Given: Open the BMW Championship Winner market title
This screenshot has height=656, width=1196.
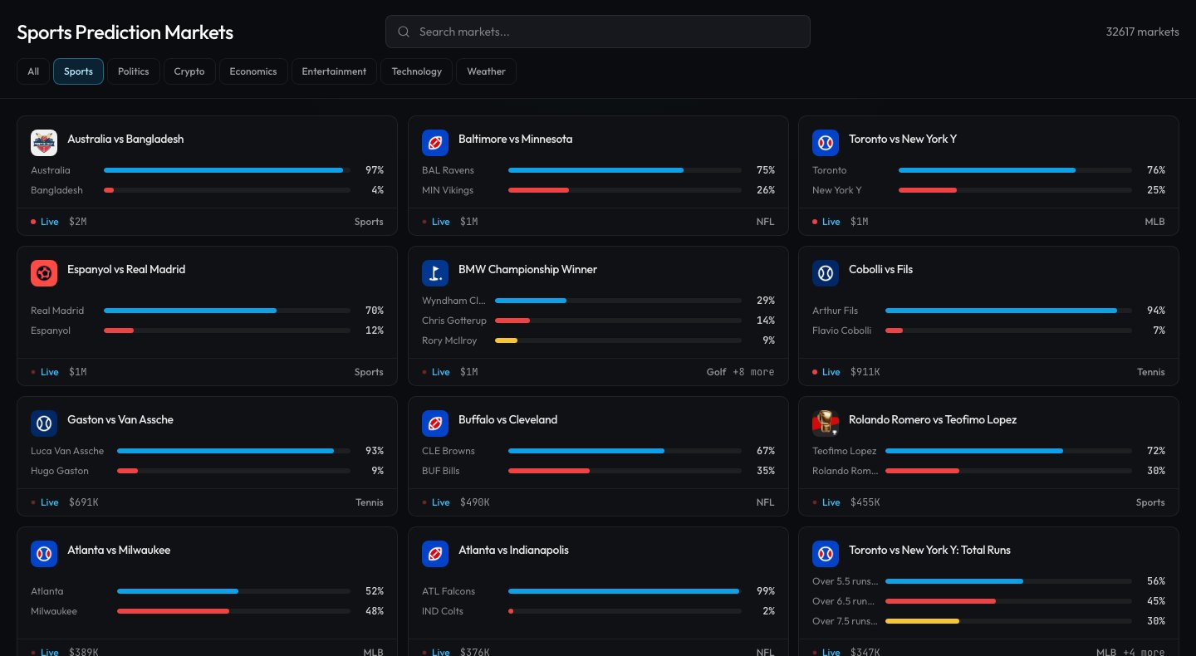Looking at the screenshot, I should click(x=527, y=269).
